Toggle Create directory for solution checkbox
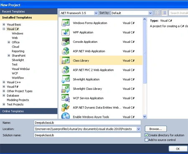The image size is (188, 154). tap(146, 135)
